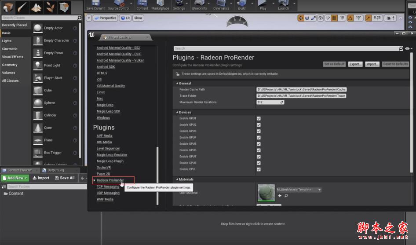
Task: Toggle Enable GPU7 checkbox
Action: (x=259, y=157)
